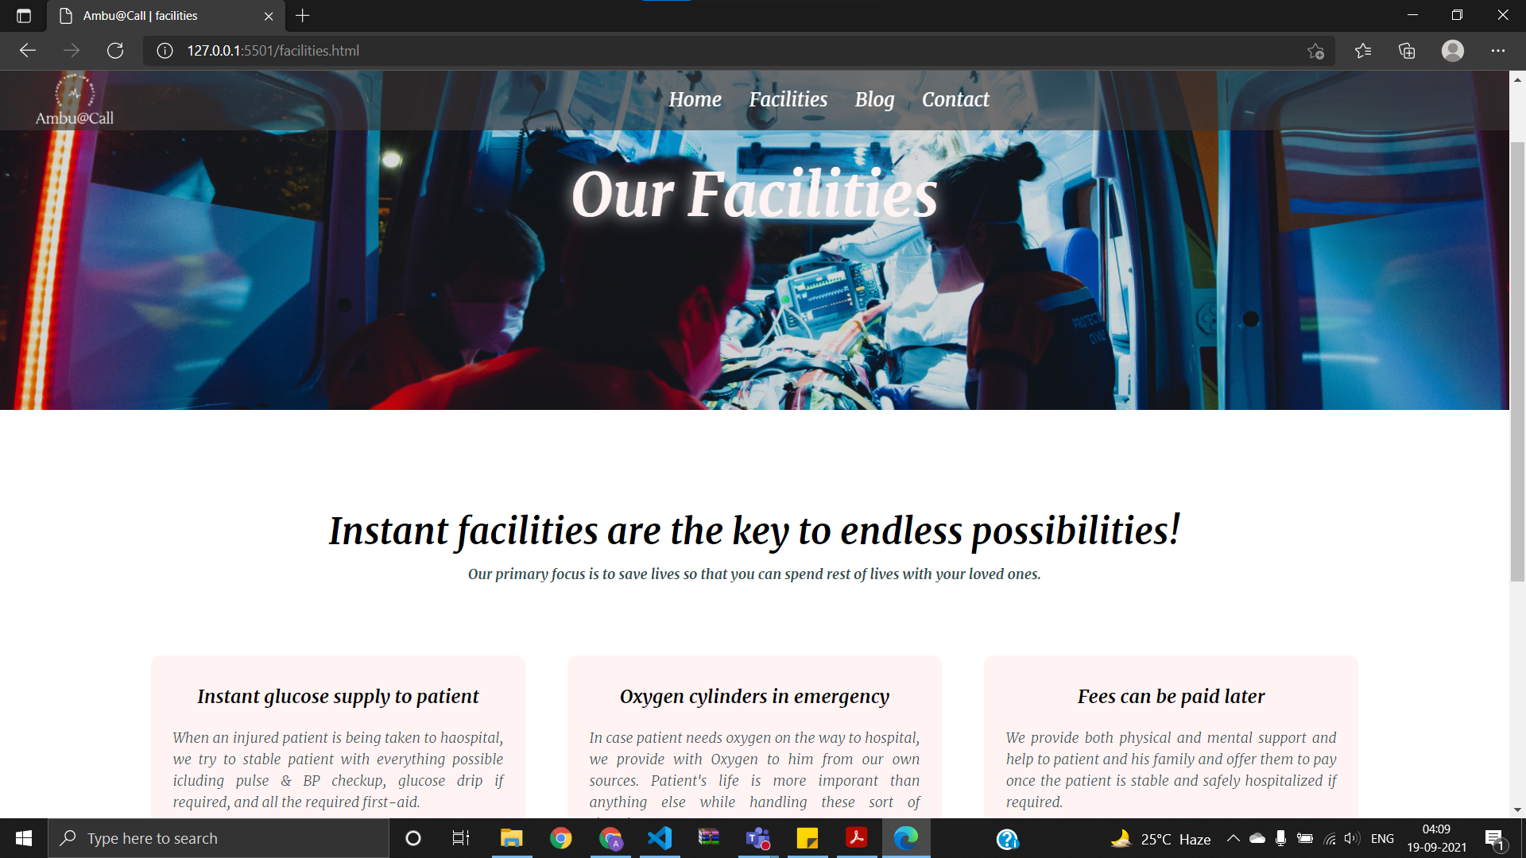Open the Collections icon in toolbar
This screenshot has width=1526, height=858.
click(1407, 51)
